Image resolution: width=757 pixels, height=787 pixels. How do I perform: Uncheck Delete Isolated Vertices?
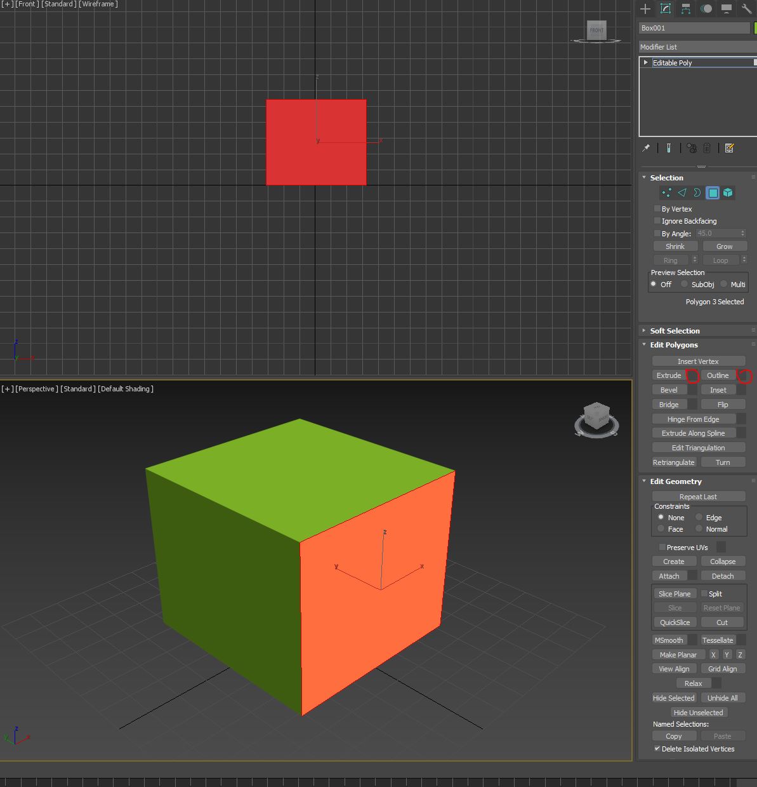657,749
